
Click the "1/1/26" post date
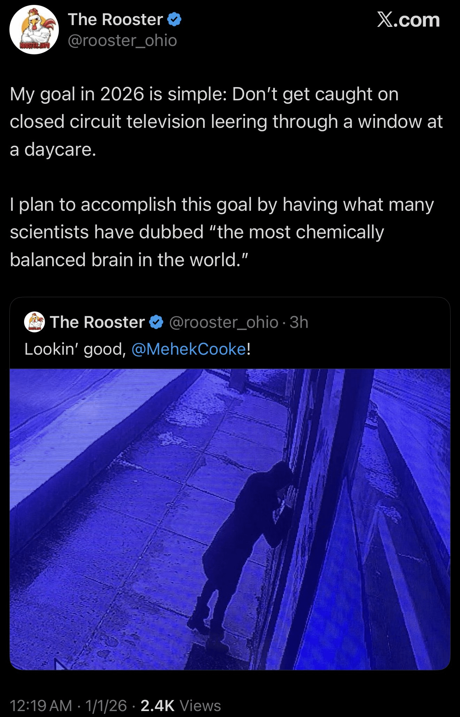point(106,706)
